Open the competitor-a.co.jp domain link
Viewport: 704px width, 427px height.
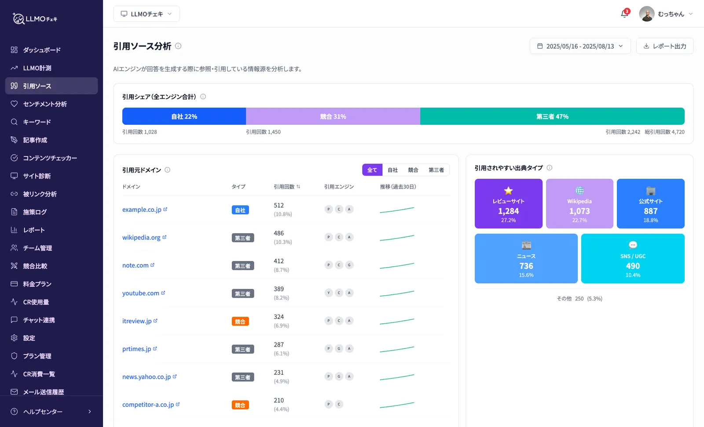pos(148,405)
